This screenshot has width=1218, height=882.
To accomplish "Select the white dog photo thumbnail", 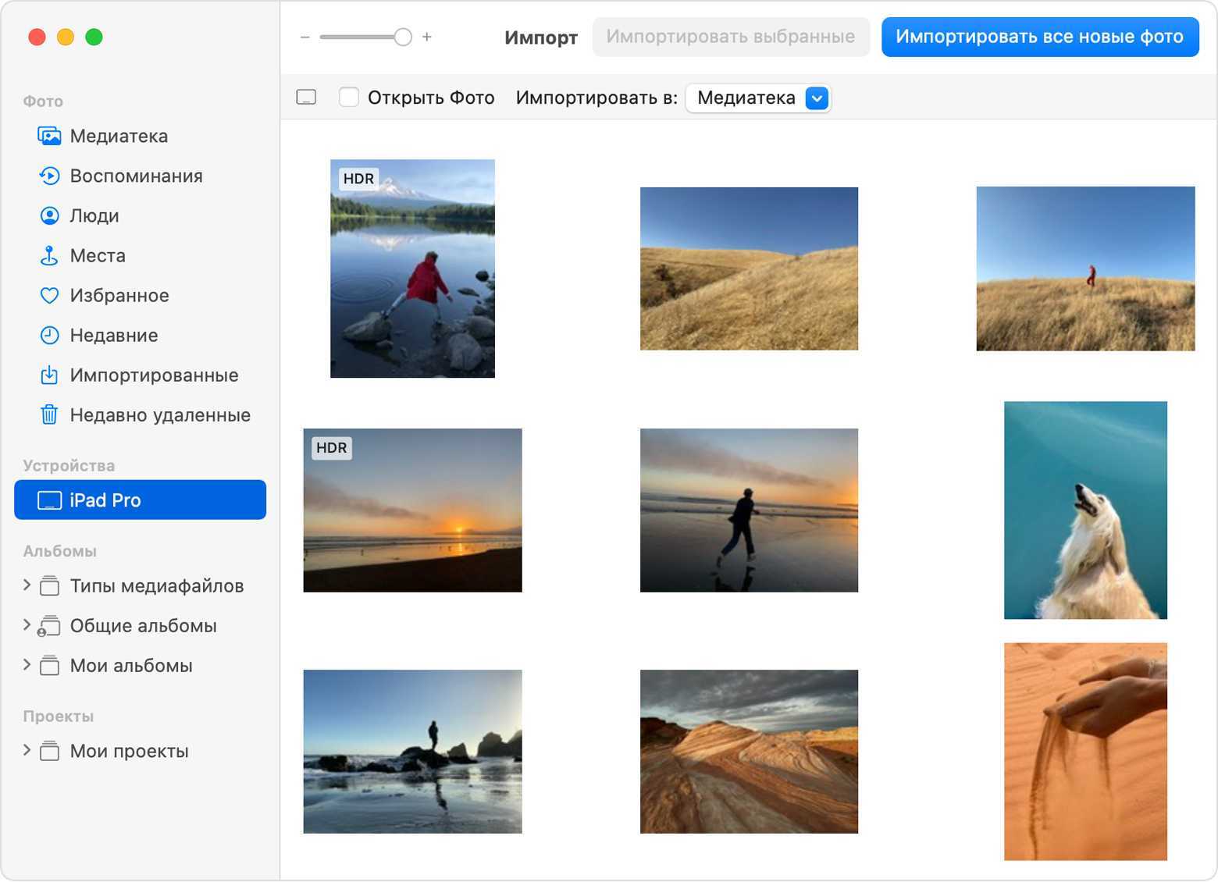I will tap(1084, 510).
